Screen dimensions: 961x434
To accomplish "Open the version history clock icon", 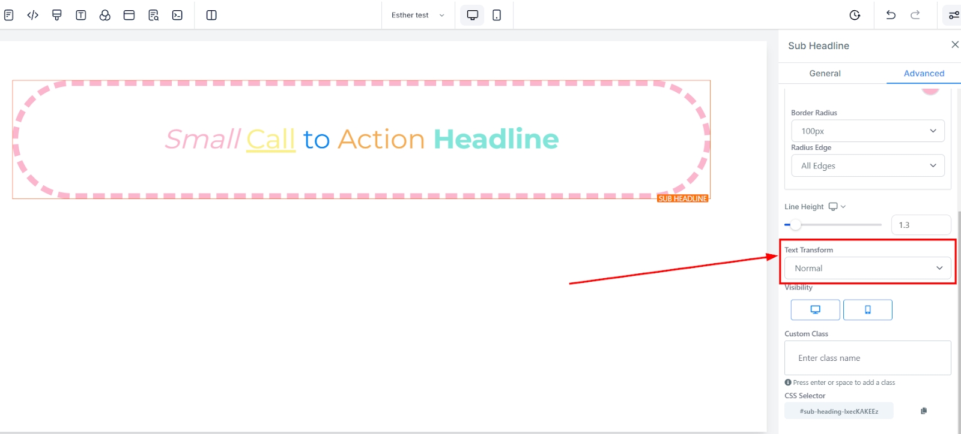I will tap(855, 15).
